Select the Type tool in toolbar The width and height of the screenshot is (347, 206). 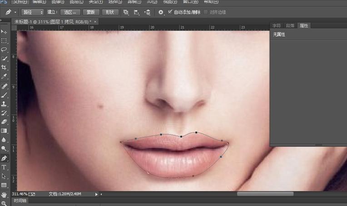pos(4,167)
